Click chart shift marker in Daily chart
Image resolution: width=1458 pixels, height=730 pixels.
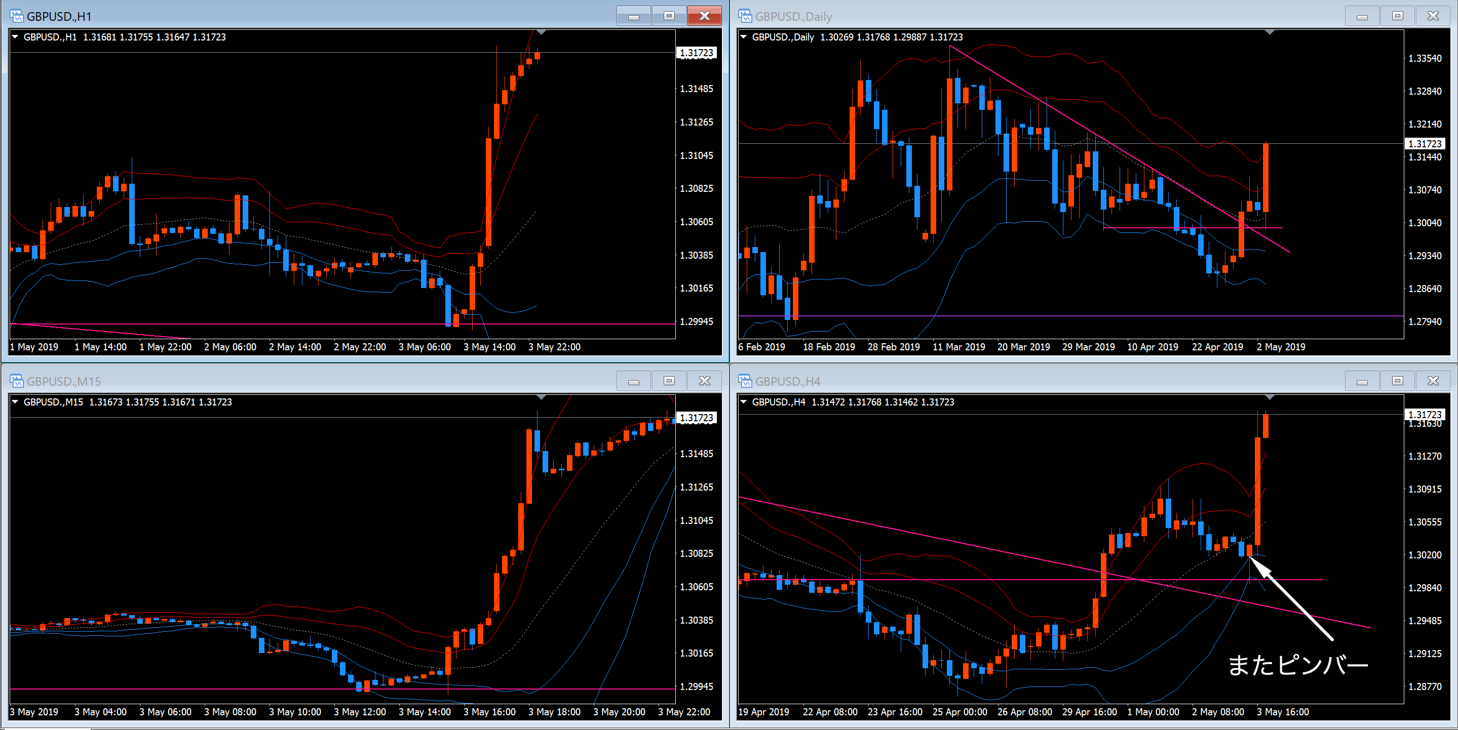1270,33
